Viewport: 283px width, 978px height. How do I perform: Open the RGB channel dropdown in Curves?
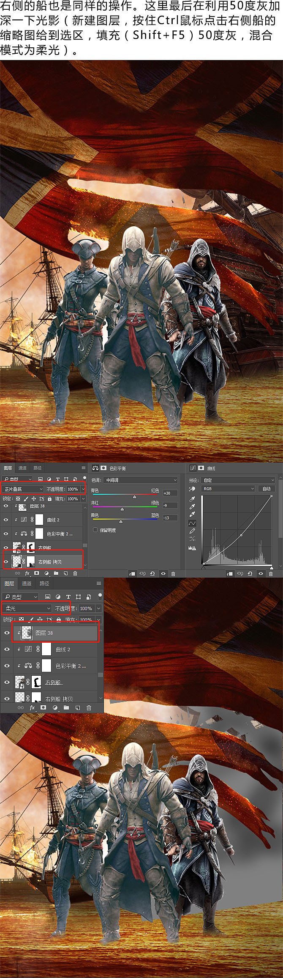229,488
